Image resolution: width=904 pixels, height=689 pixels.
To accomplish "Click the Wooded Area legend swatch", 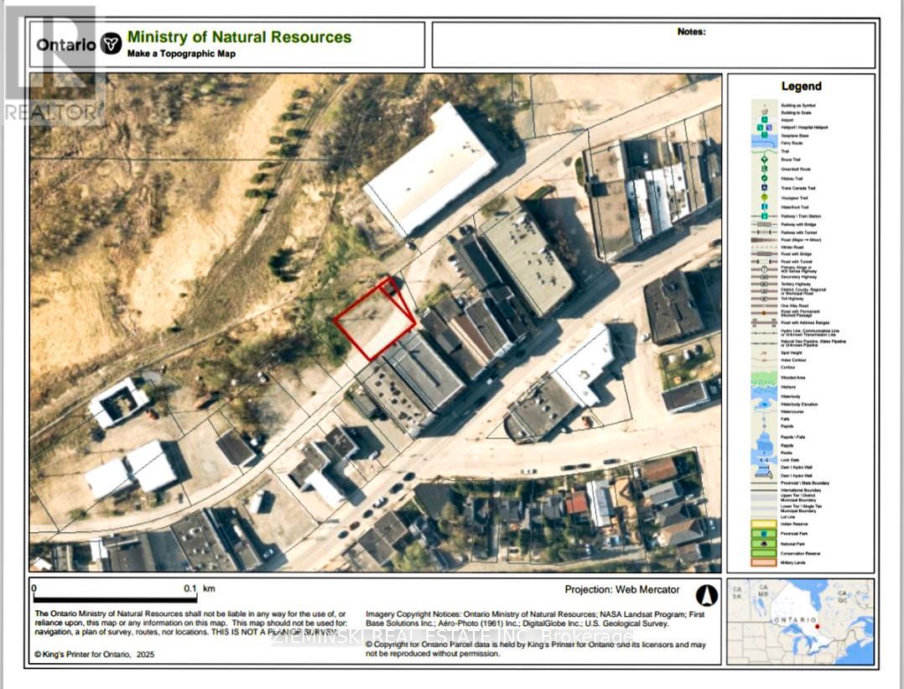I will (764, 378).
